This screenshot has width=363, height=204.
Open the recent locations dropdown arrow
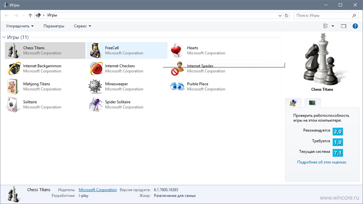[24, 15]
